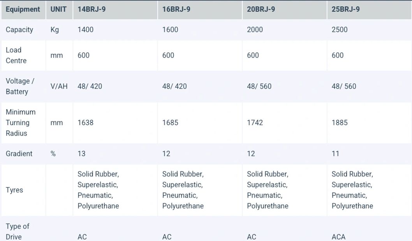Click the V/AH unit cell
The image size is (412, 241).
click(x=59, y=86)
